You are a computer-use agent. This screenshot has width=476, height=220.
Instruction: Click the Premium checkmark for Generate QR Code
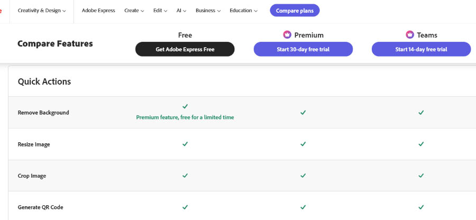coord(303,207)
